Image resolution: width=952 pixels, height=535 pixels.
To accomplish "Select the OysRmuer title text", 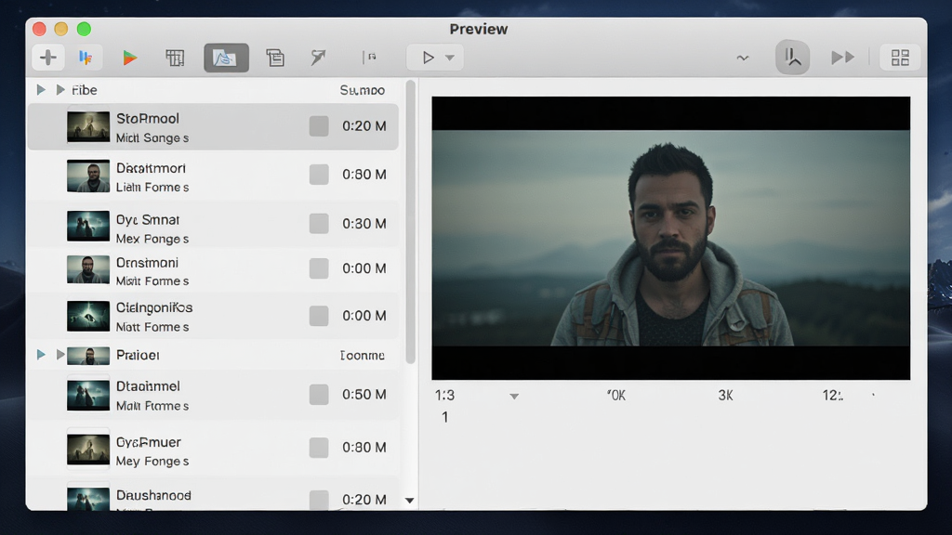I will click(149, 442).
